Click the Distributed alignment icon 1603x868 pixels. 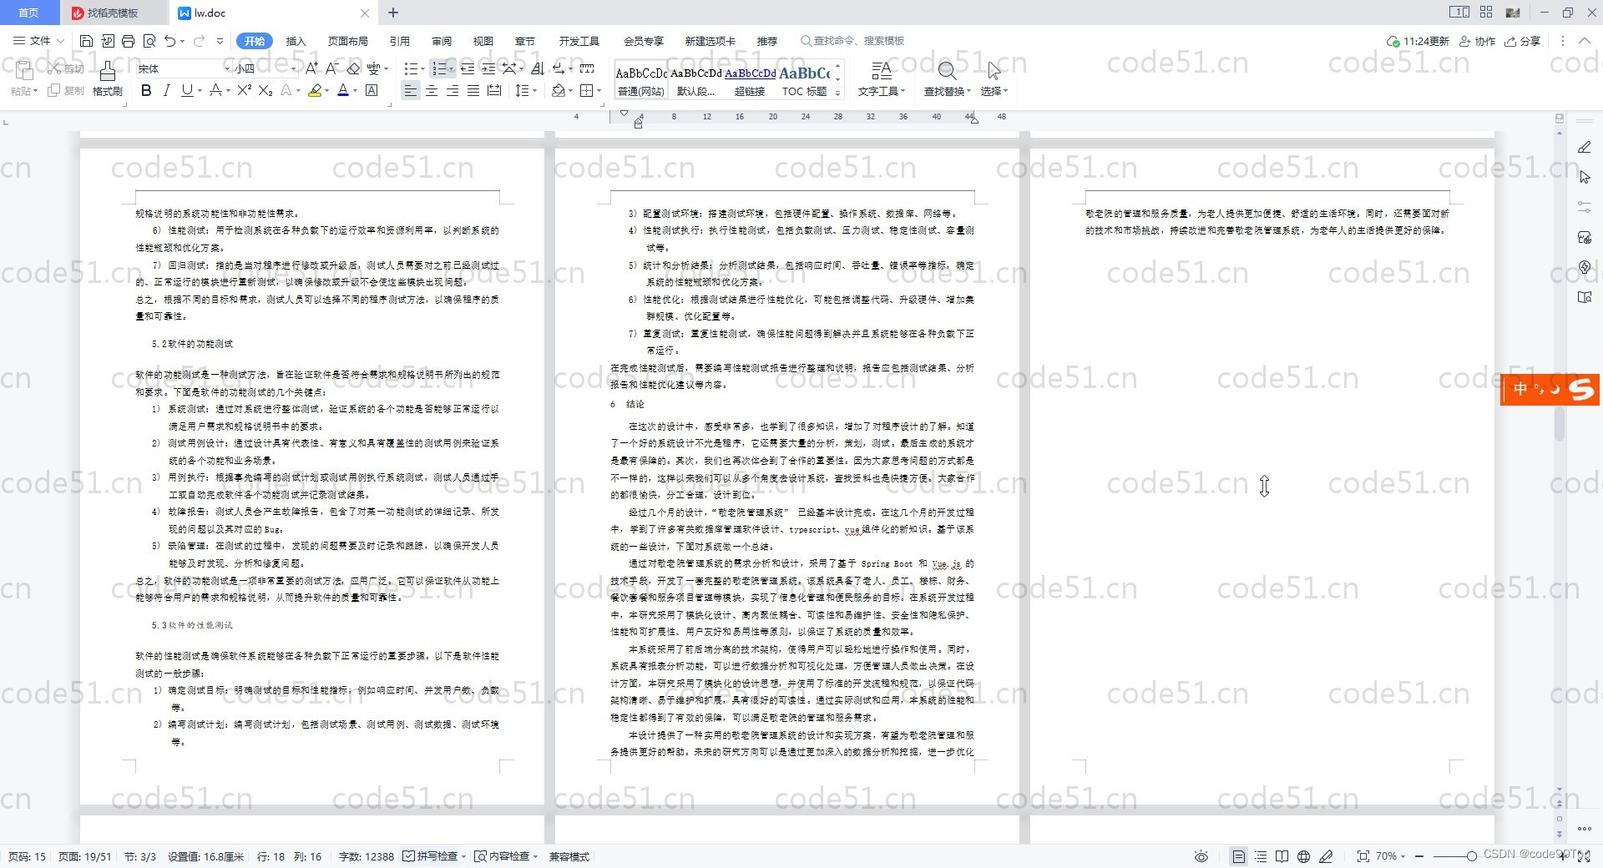494,90
